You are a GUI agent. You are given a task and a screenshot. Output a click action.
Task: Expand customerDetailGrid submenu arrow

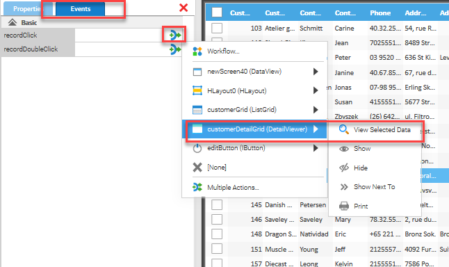[316, 129]
